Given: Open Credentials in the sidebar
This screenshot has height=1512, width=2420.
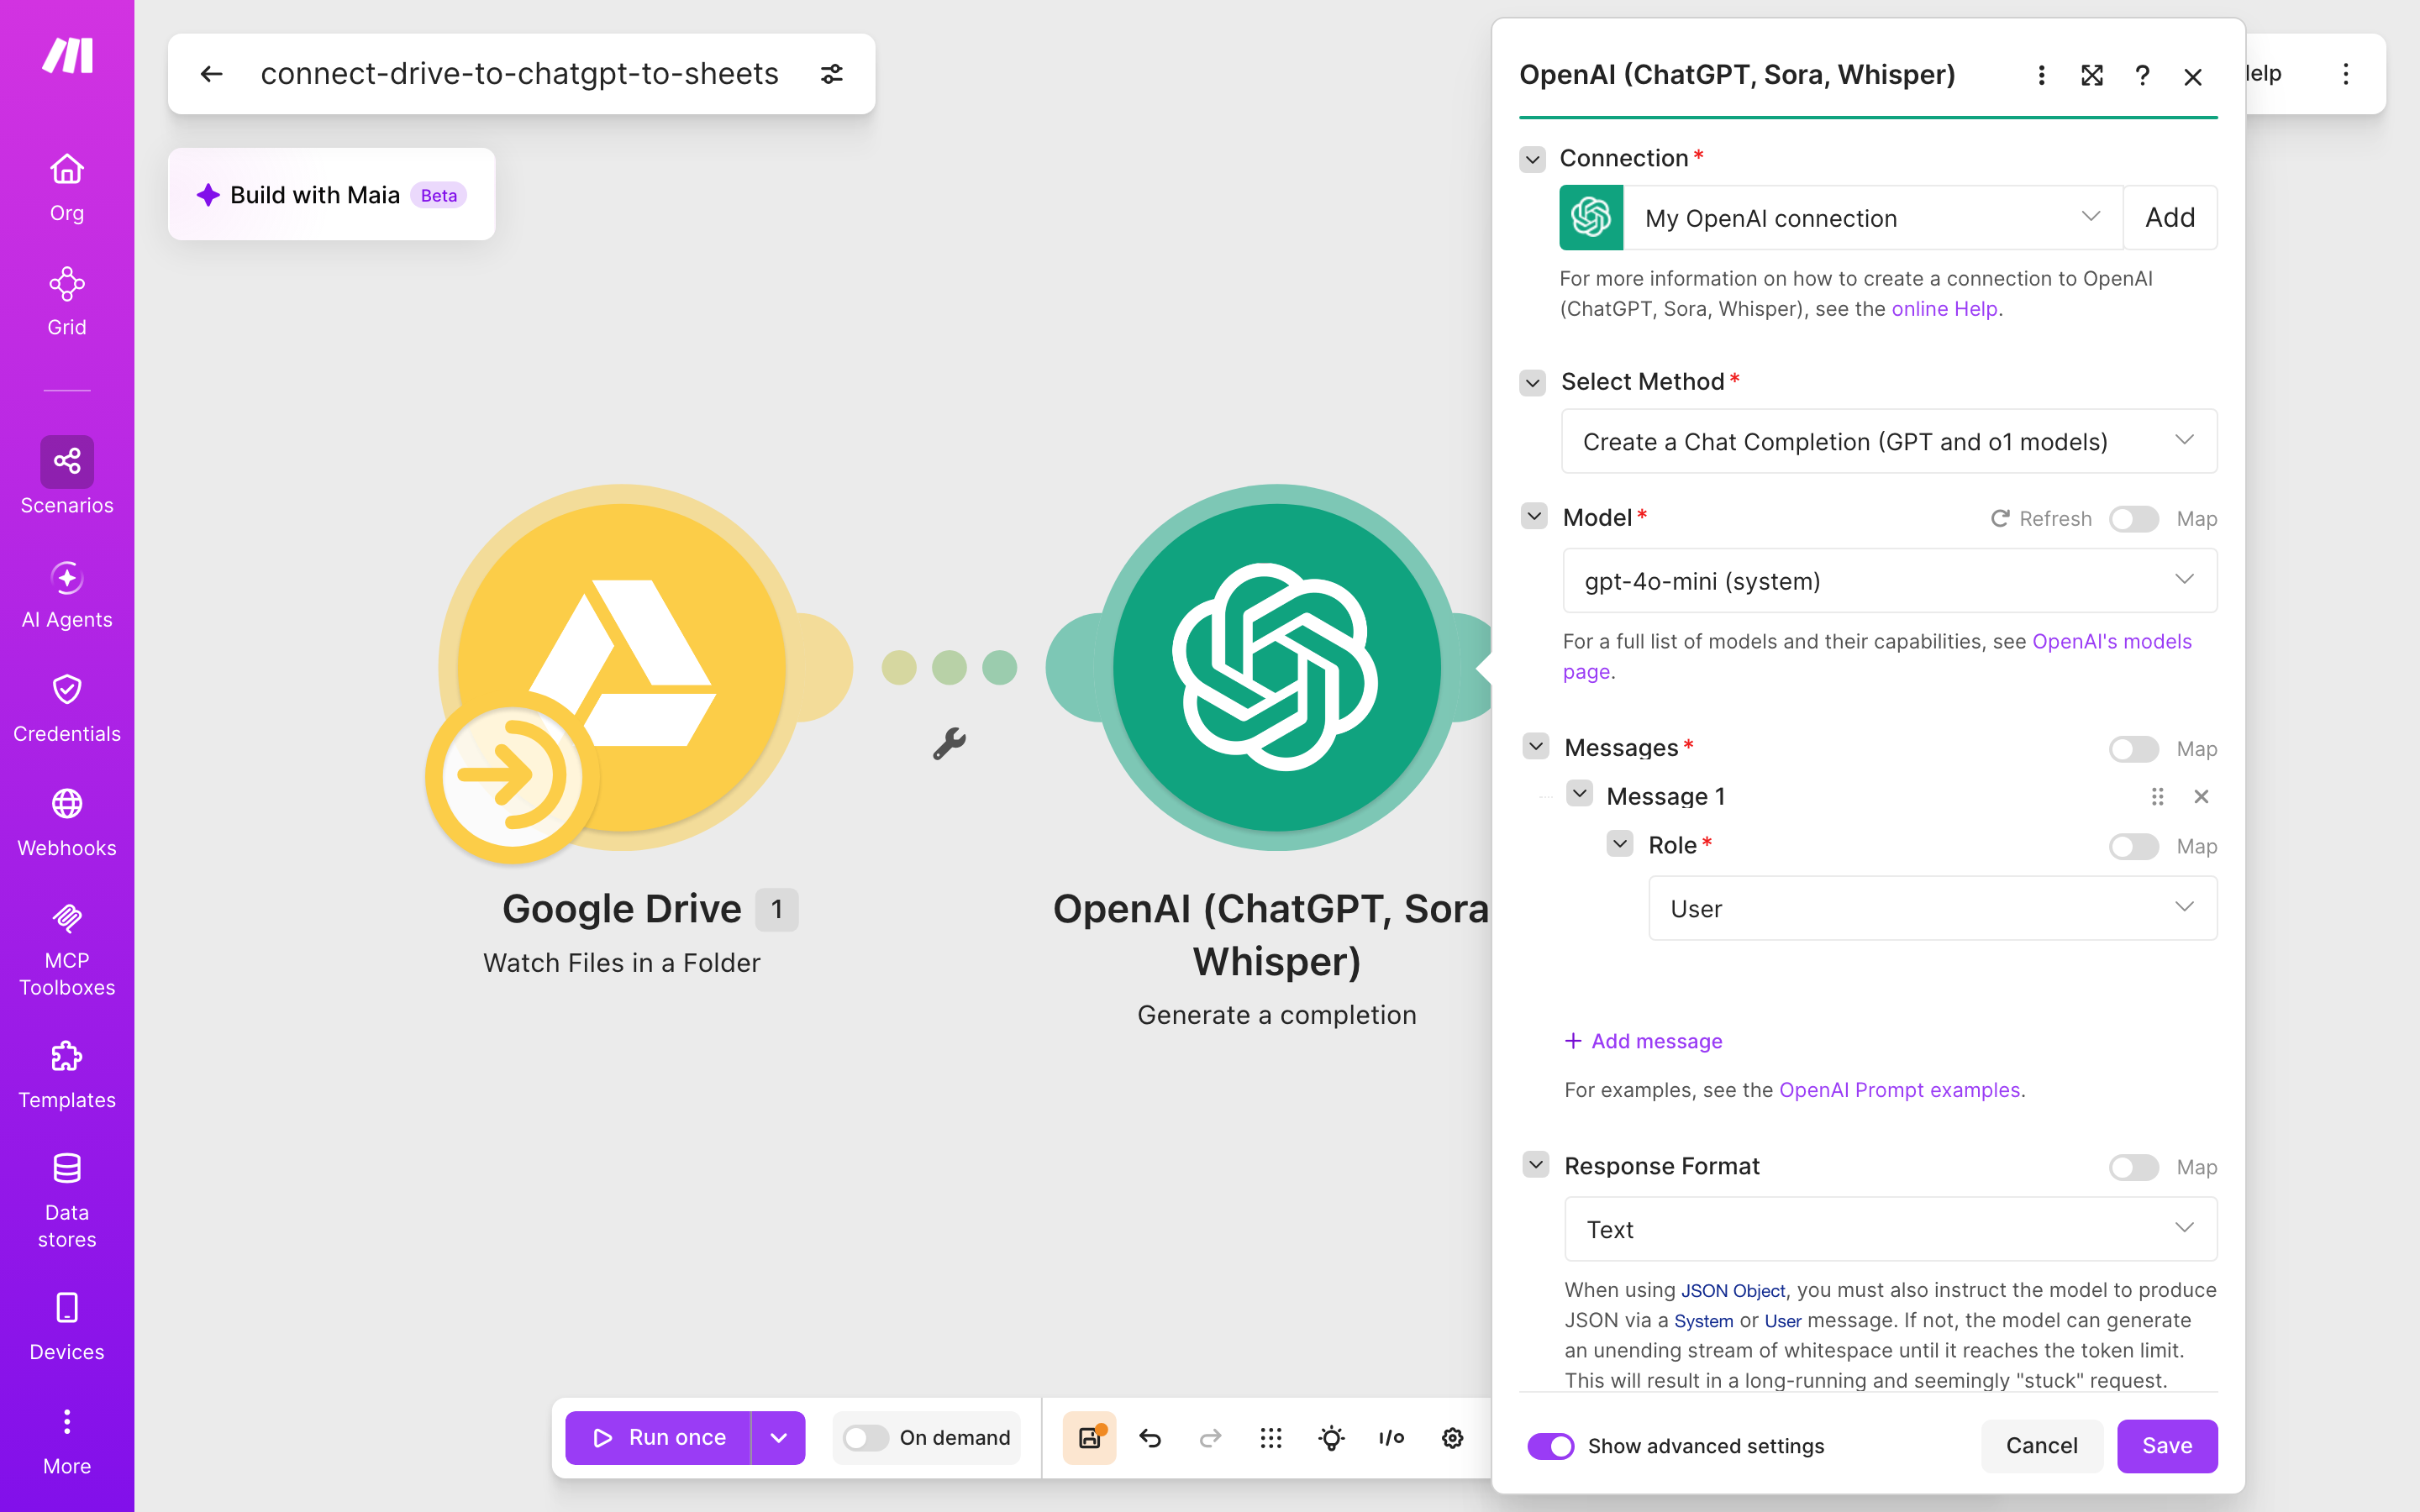Looking at the screenshot, I should click(x=67, y=708).
